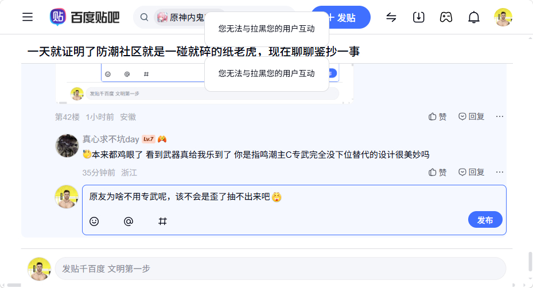The height and width of the screenshot is (288, 533).
Task: Click the 真心求不坑day username link
Action: (x=111, y=139)
